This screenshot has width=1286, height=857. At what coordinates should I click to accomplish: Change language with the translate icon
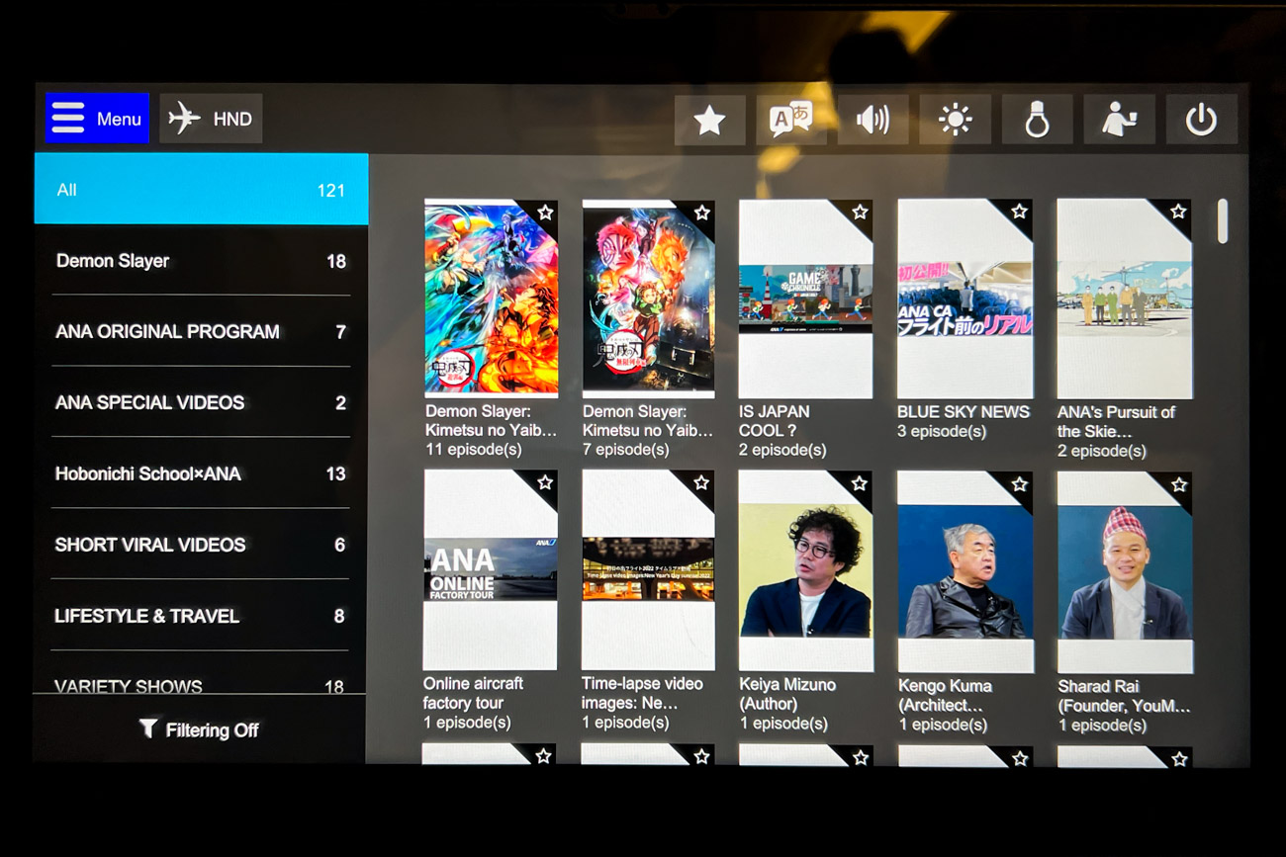point(790,121)
